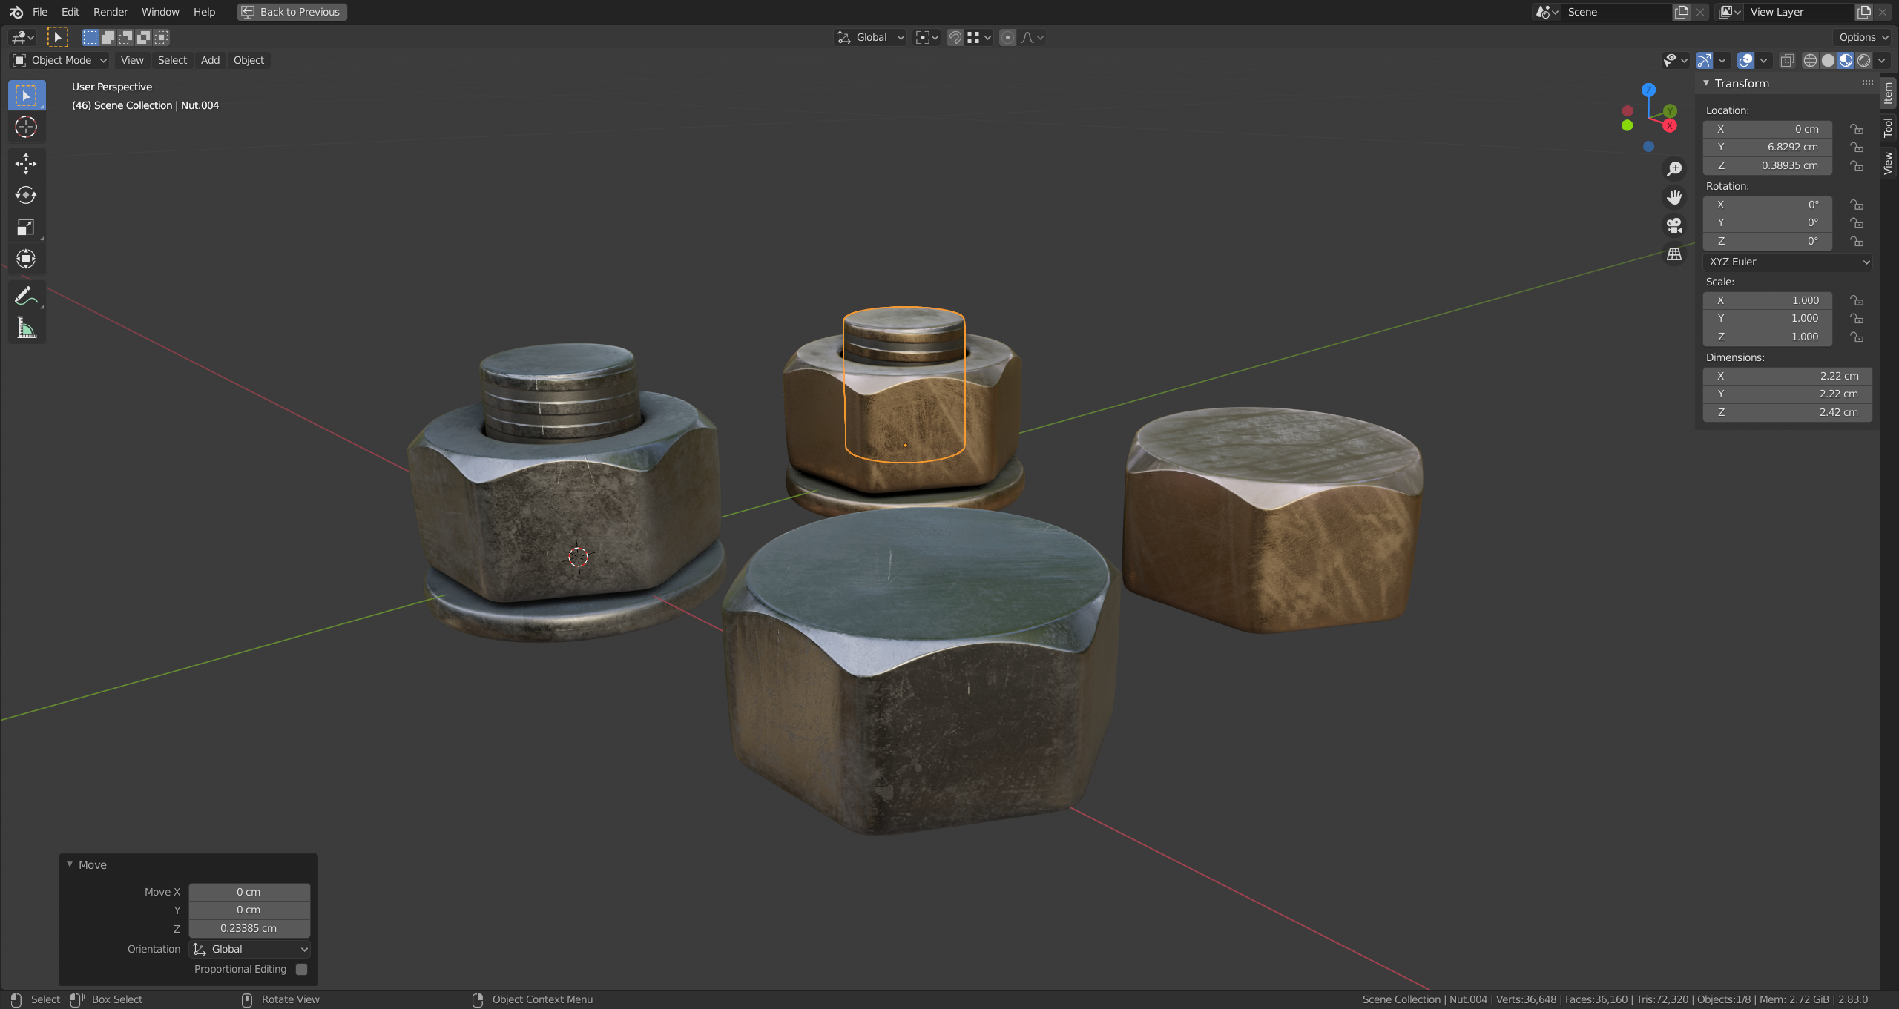Collapse the Transform panel
Screen dimensions: 1899x1009
point(1706,83)
